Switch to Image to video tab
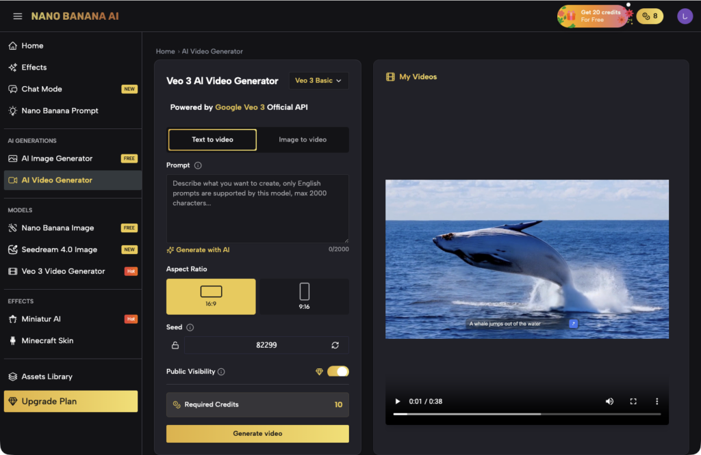 [303, 140]
